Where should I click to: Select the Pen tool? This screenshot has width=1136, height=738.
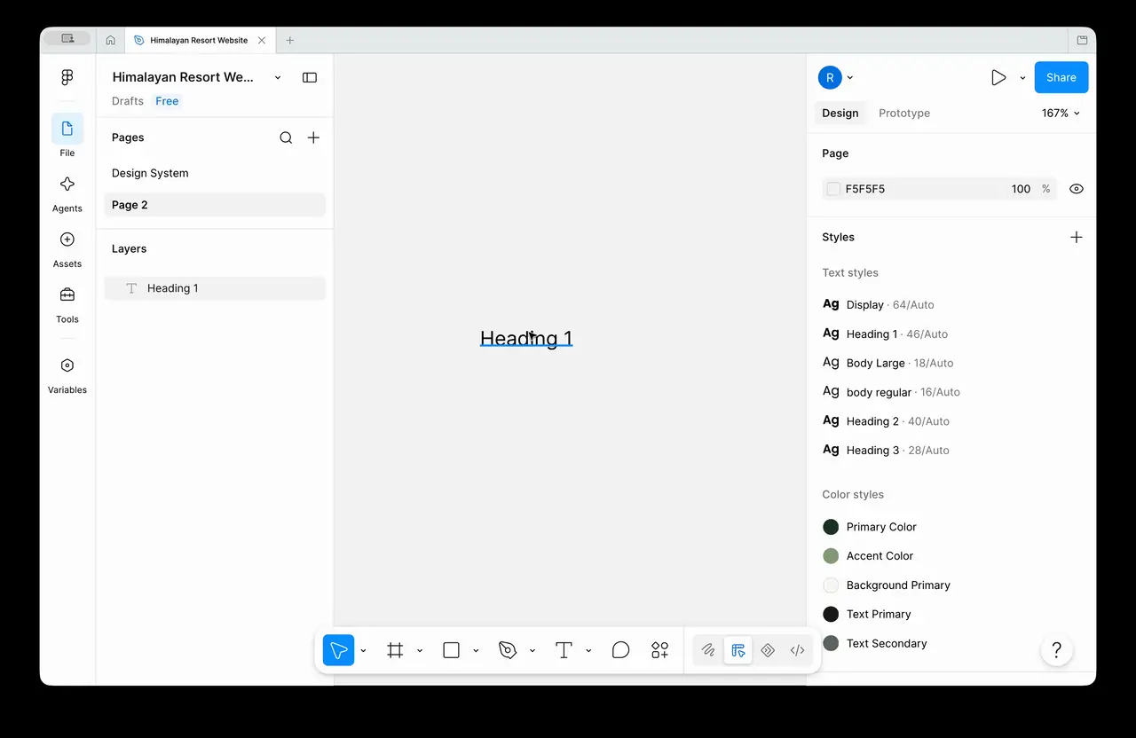[508, 650]
